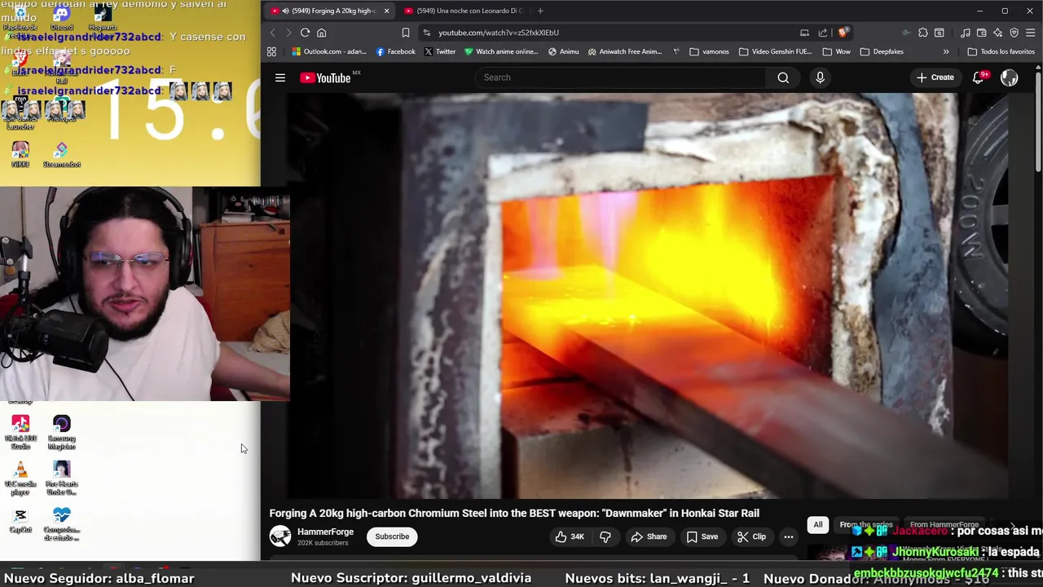This screenshot has width=1043, height=587.
Task: Open the Facebook bookmark
Action: coord(395,51)
